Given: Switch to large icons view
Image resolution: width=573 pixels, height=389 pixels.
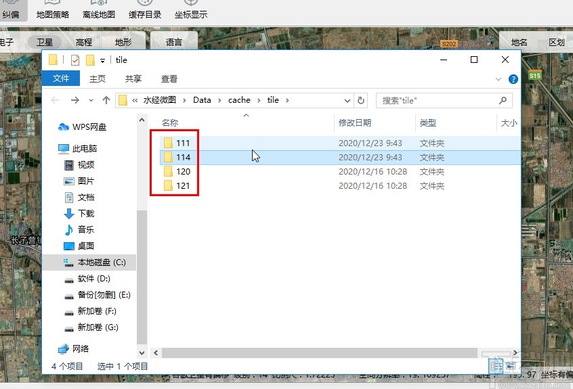Looking at the screenshot, I should (x=510, y=366).
